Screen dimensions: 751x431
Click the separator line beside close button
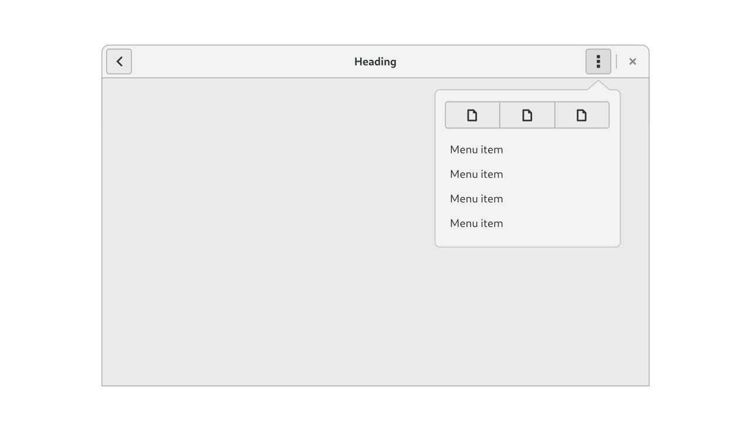click(617, 62)
